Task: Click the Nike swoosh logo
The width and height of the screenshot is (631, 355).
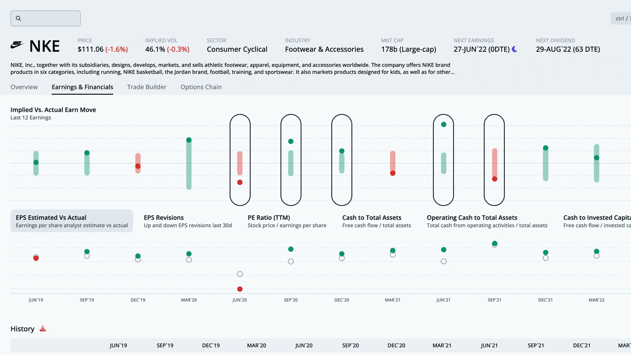Action: (x=18, y=45)
